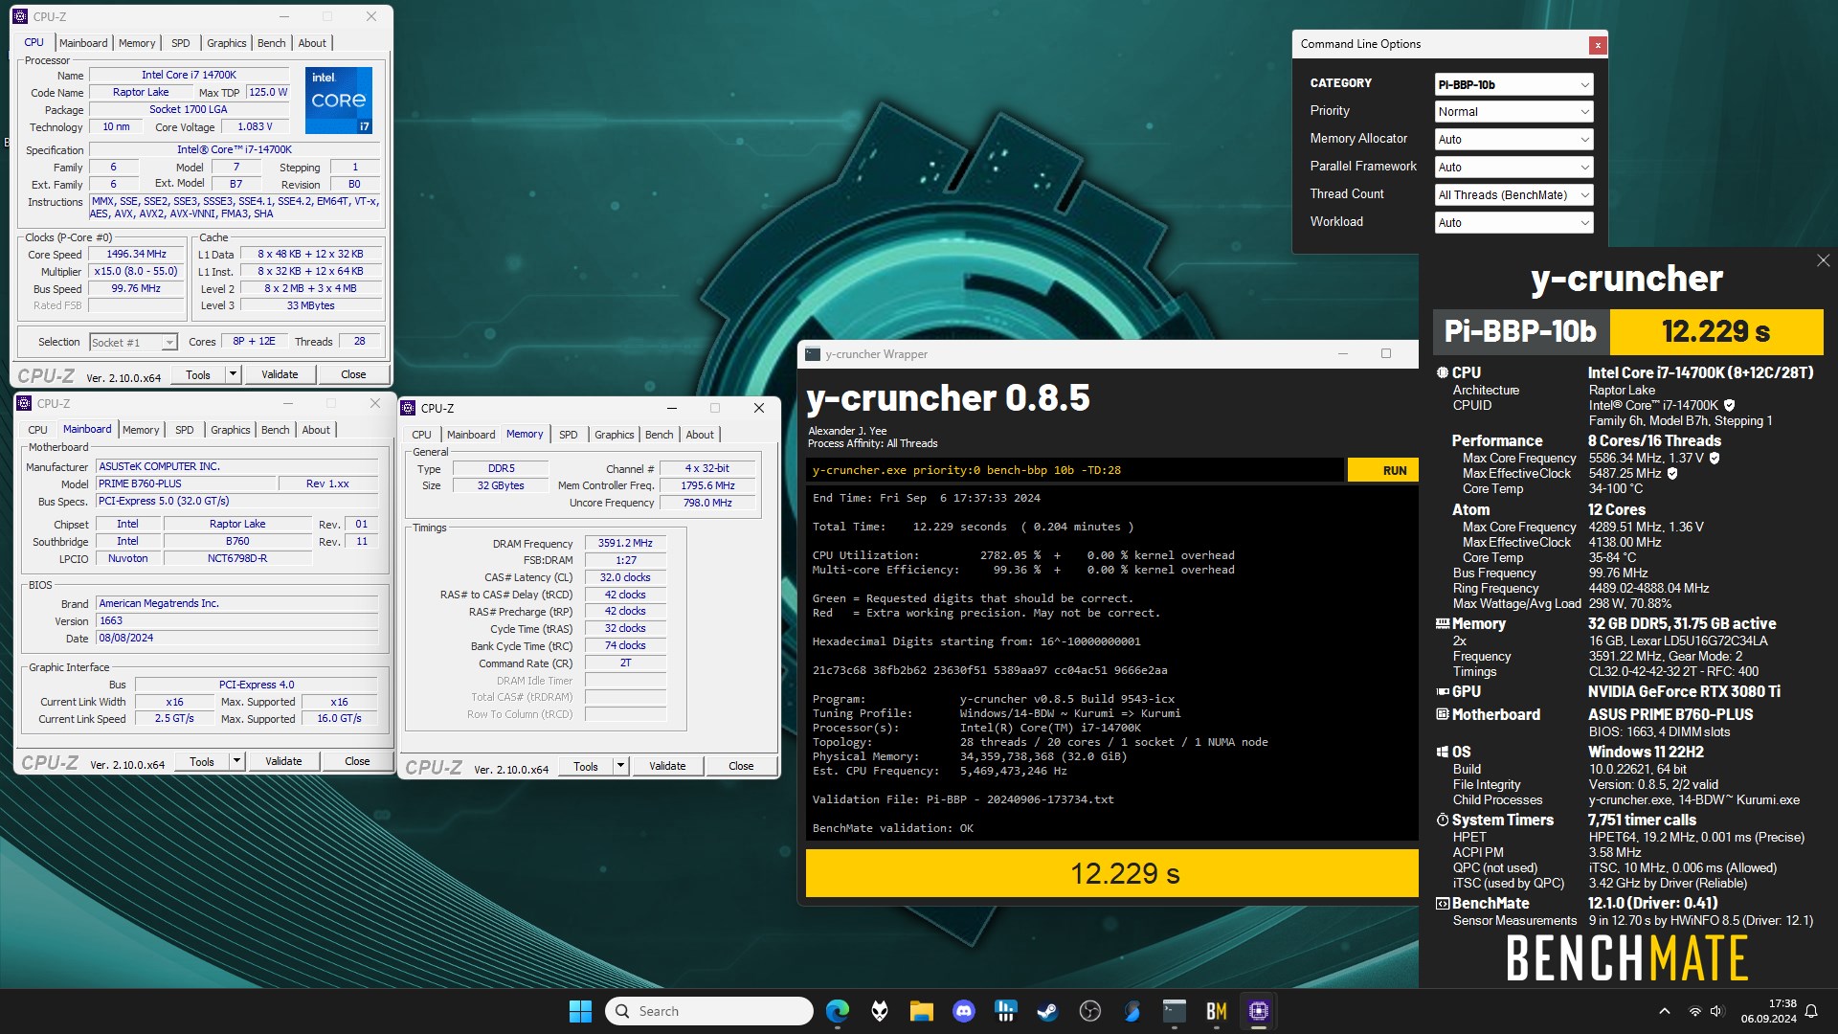Open the terminal taskbar icon
This screenshot has width=1838, height=1034.
(1174, 1011)
